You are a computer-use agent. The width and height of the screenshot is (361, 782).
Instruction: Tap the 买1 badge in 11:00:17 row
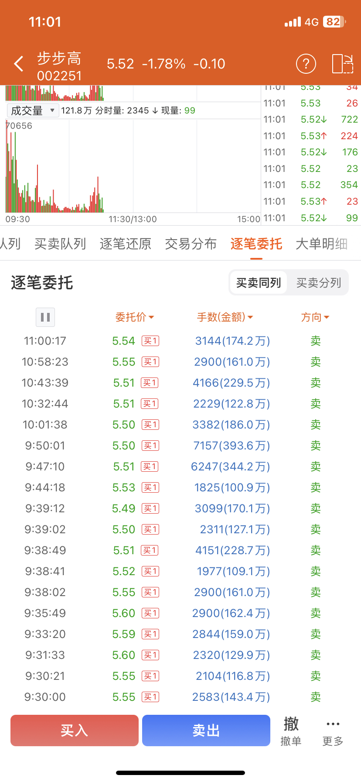(x=150, y=341)
